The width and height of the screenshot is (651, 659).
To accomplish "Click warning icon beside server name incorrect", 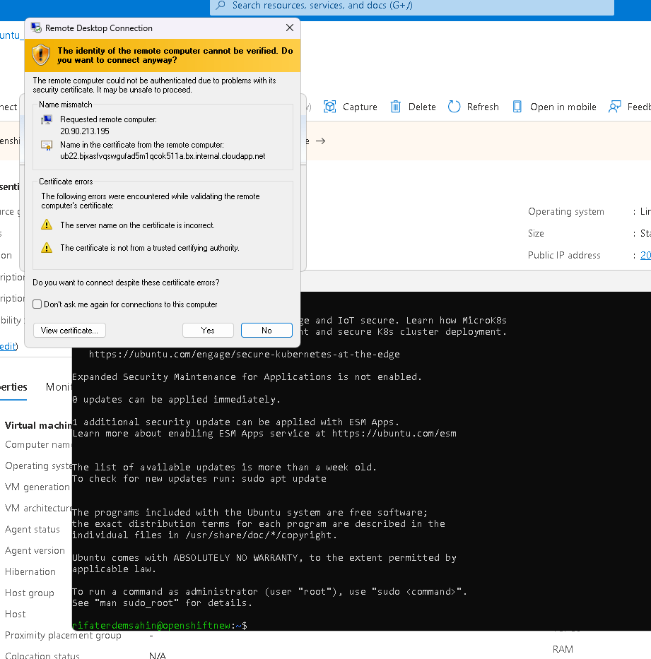I will (x=47, y=225).
